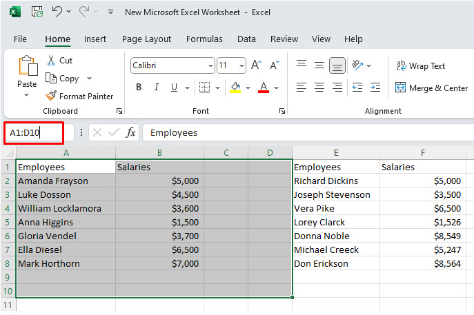Toggle Italic formatting
This screenshot has width=474, height=315.
[x=156, y=88]
